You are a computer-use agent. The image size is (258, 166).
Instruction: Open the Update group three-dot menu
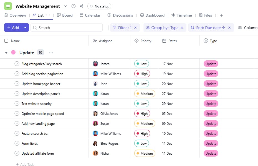click(51, 53)
